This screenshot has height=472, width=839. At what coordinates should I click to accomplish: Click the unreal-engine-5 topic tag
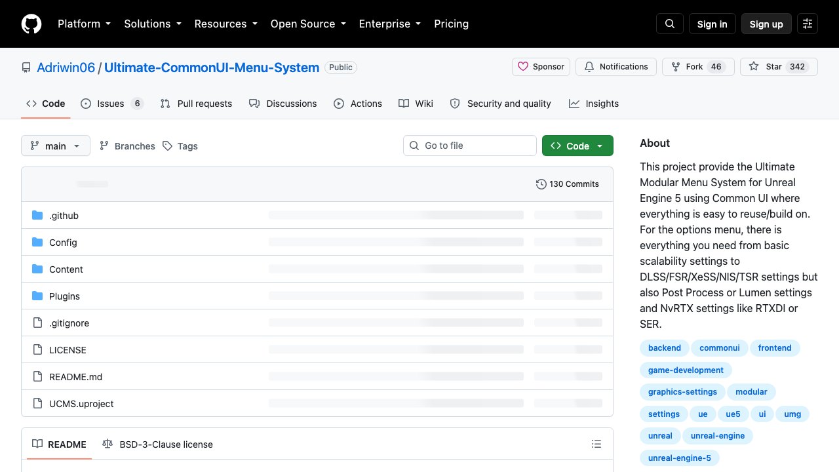point(679,458)
